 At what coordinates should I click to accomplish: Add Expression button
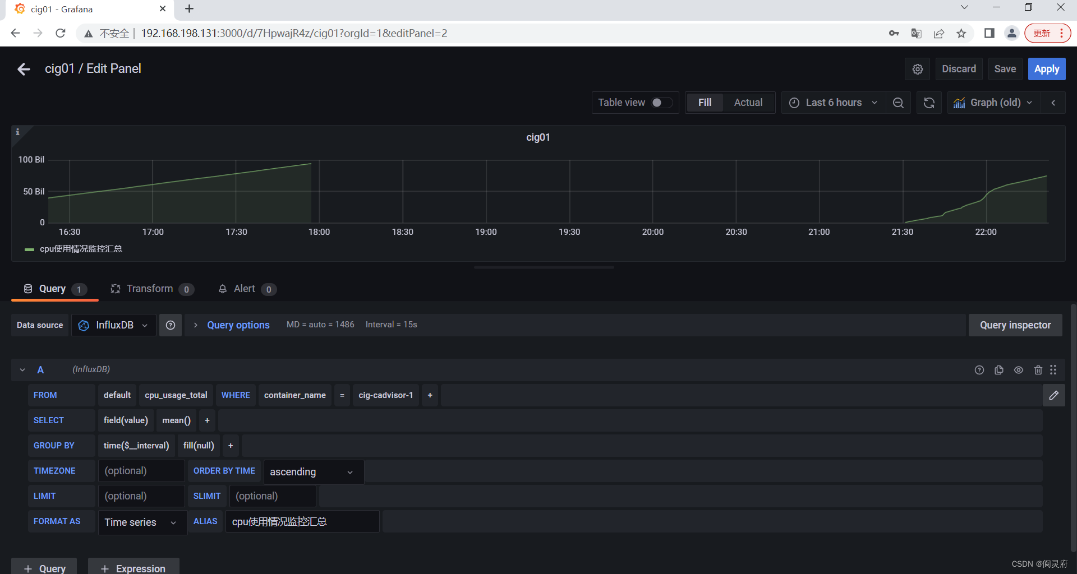point(134,566)
